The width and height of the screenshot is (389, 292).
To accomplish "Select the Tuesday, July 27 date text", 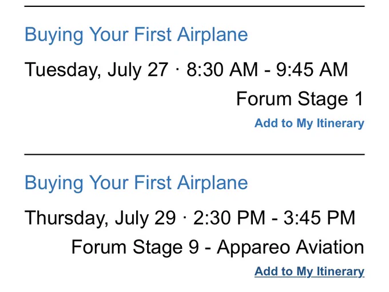I will (97, 70).
